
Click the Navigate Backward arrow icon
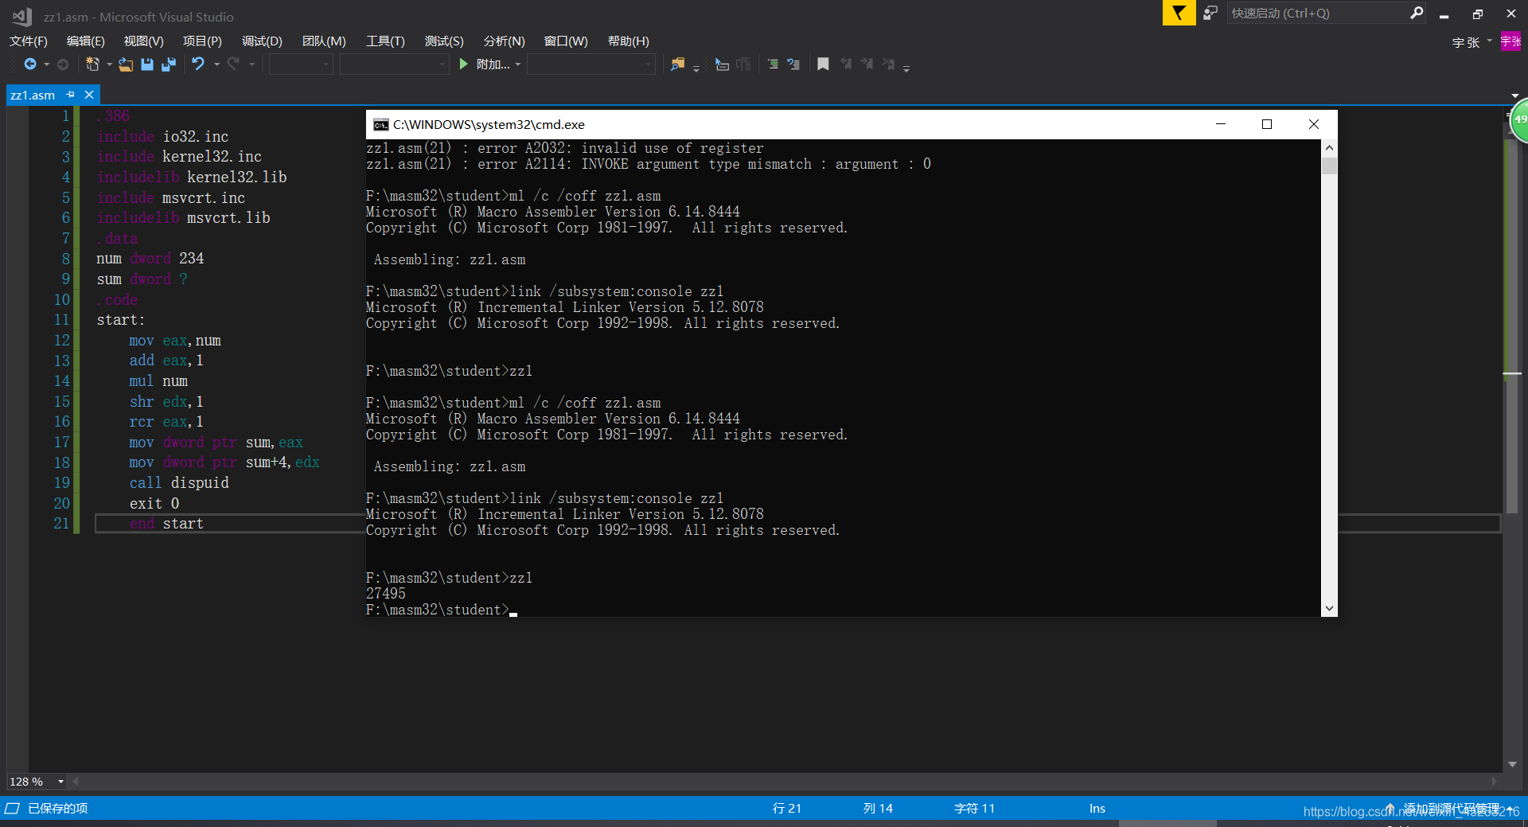[x=30, y=64]
